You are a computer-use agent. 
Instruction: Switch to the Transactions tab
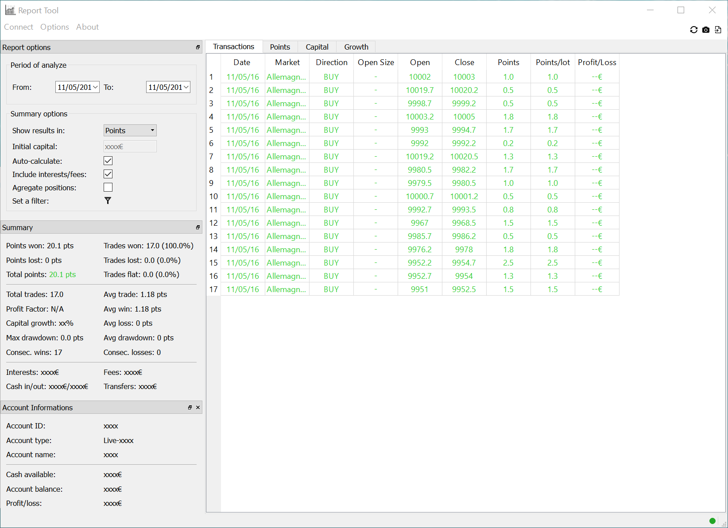click(x=234, y=46)
